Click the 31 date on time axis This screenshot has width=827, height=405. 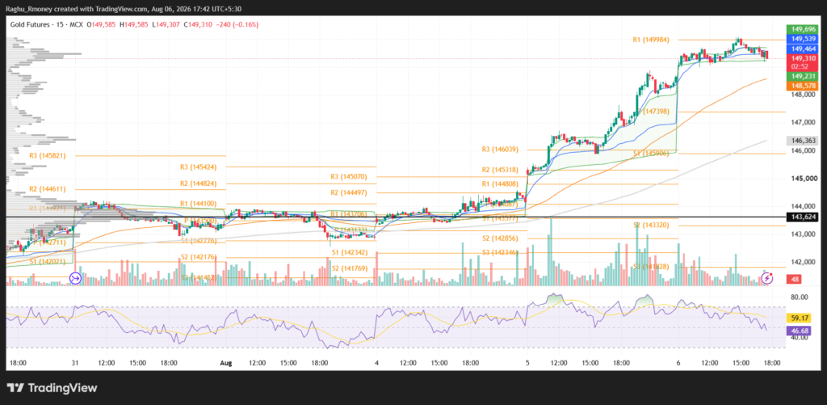75,363
